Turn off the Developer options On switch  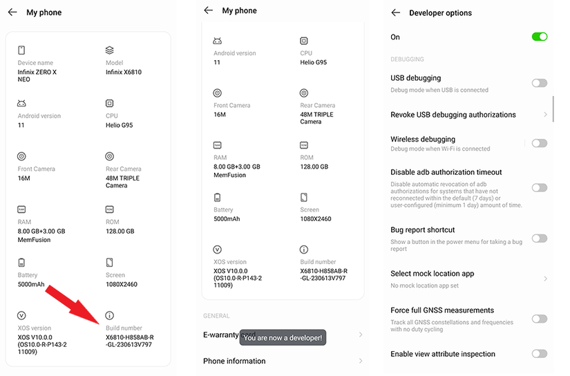coord(540,37)
